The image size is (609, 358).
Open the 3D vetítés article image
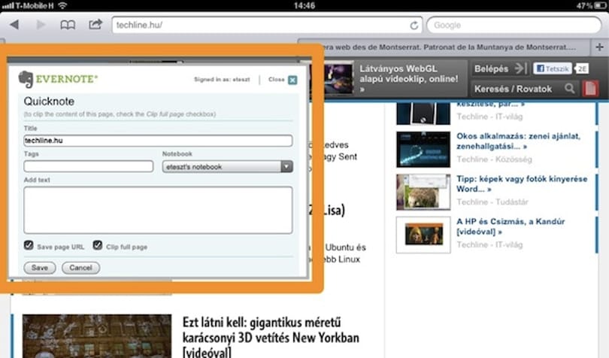point(97,336)
